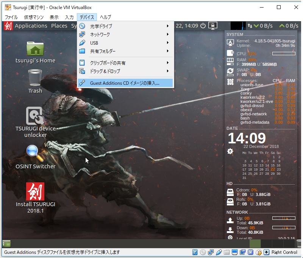Click the Cdrom disk icon in the HD section
This screenshot has width=303, height=258.
coord(230,192)
